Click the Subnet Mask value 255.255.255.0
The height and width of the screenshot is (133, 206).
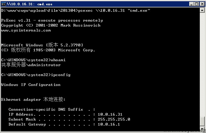click(x=114, y=119)
